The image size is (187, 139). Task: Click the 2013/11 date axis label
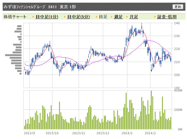click(x=79, y=133)
